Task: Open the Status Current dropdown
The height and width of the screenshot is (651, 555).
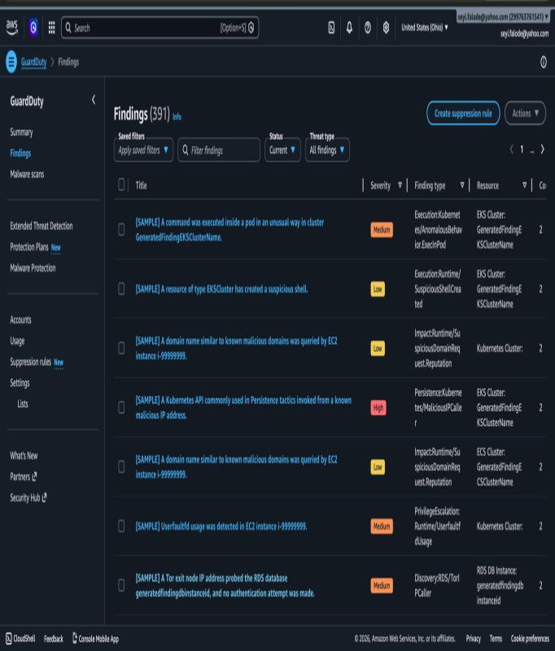Action: click(282, 150)
